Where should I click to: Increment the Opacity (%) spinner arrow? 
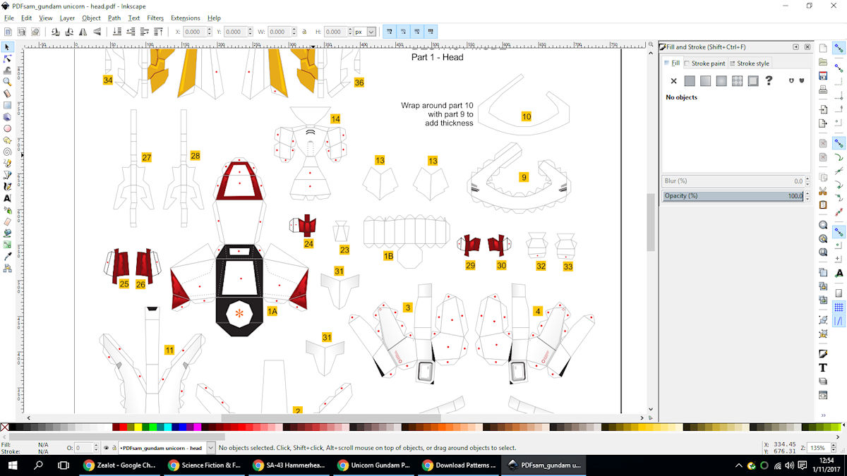point(808,193)
